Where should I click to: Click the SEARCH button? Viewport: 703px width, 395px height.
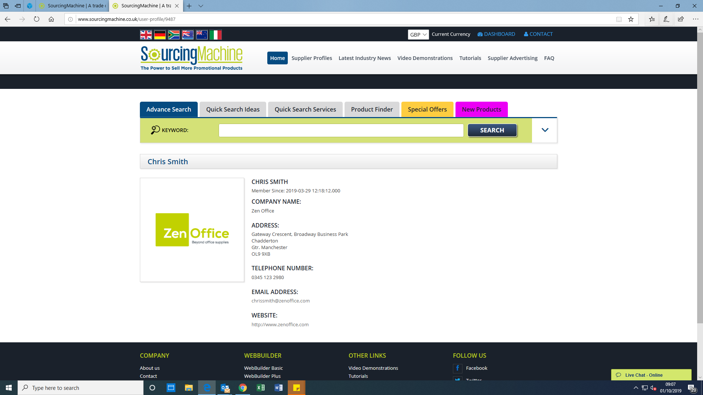[492, 130]
